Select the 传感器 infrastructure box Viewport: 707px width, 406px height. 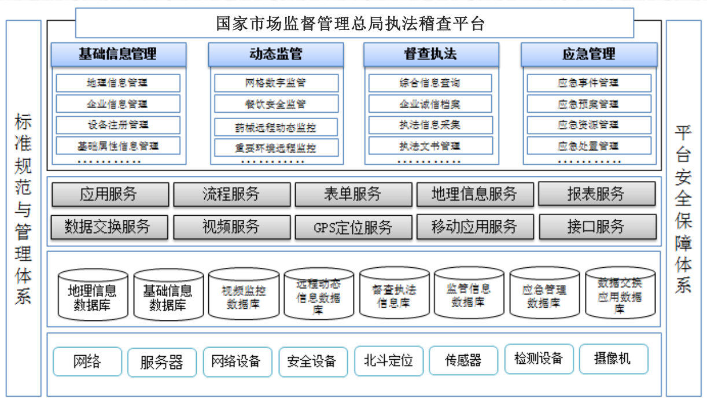[x=463, y=361]
